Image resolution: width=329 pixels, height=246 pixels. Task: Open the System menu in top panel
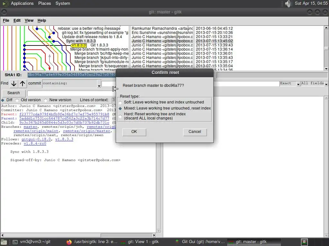[63, 3]
